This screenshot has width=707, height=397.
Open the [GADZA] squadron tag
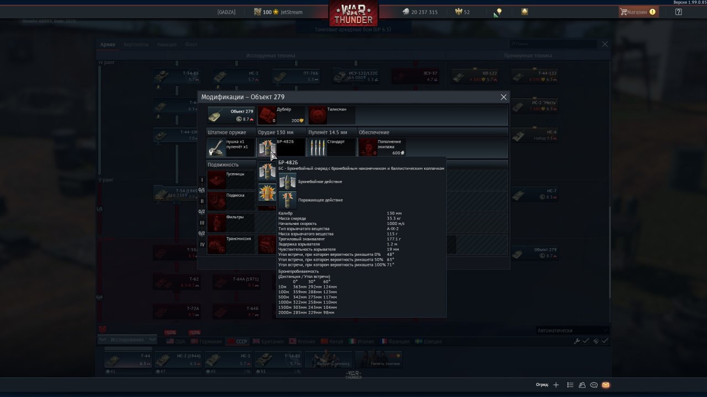[x=226, y=12]
